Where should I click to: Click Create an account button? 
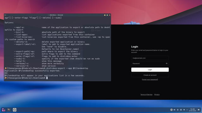(150, 75)
